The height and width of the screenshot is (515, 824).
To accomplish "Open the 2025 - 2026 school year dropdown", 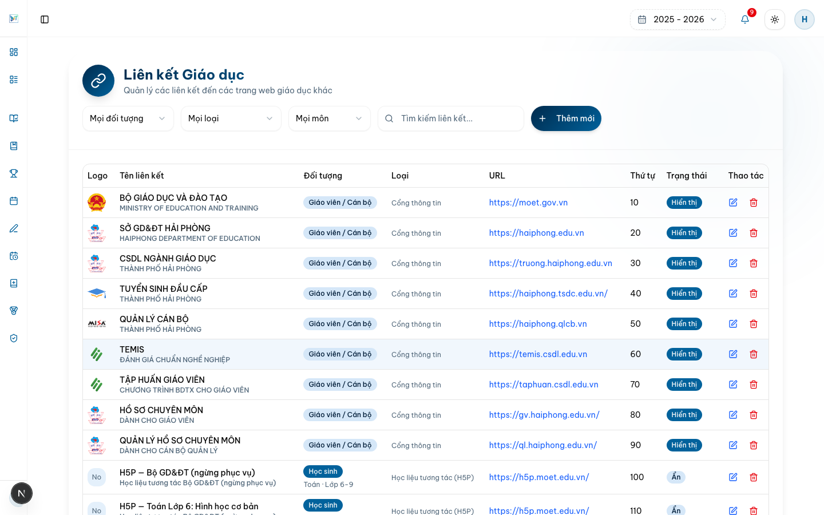I will click(x=678, y=19).
